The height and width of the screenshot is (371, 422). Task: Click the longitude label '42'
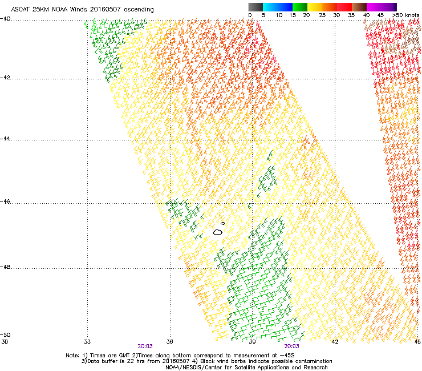[x=335, y=342]
